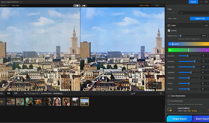Click the Adjust Crop button
The width and height of the screenshot is (209, 123).
click(199, 19)
